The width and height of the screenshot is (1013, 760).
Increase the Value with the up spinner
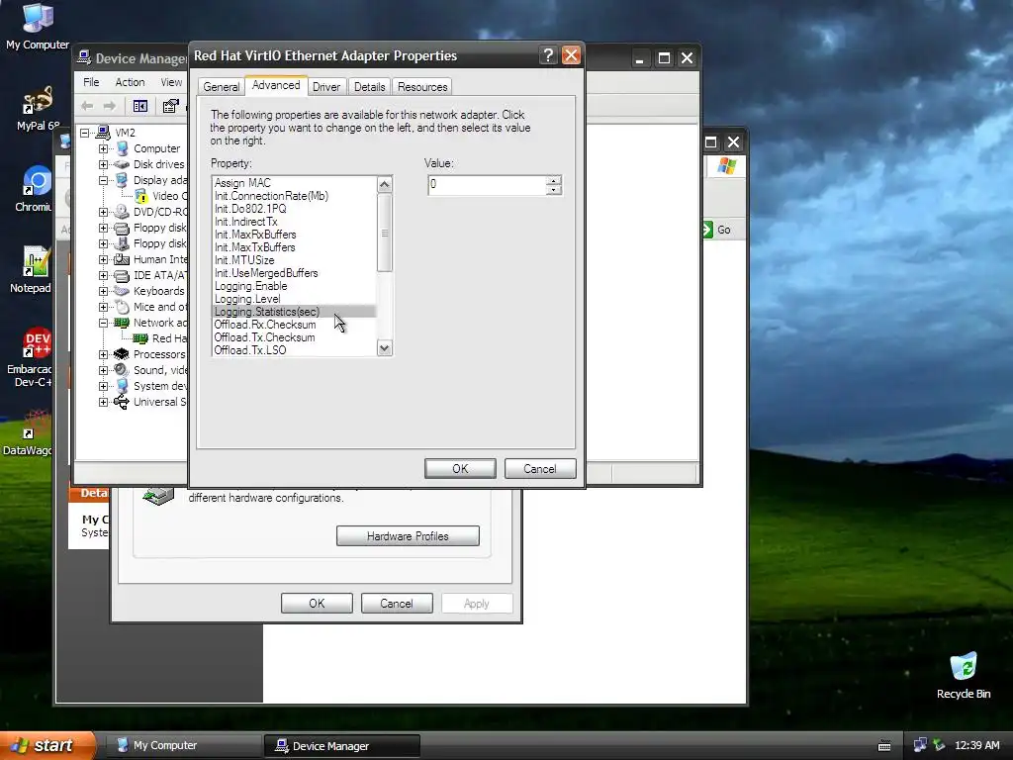[554, 180]
